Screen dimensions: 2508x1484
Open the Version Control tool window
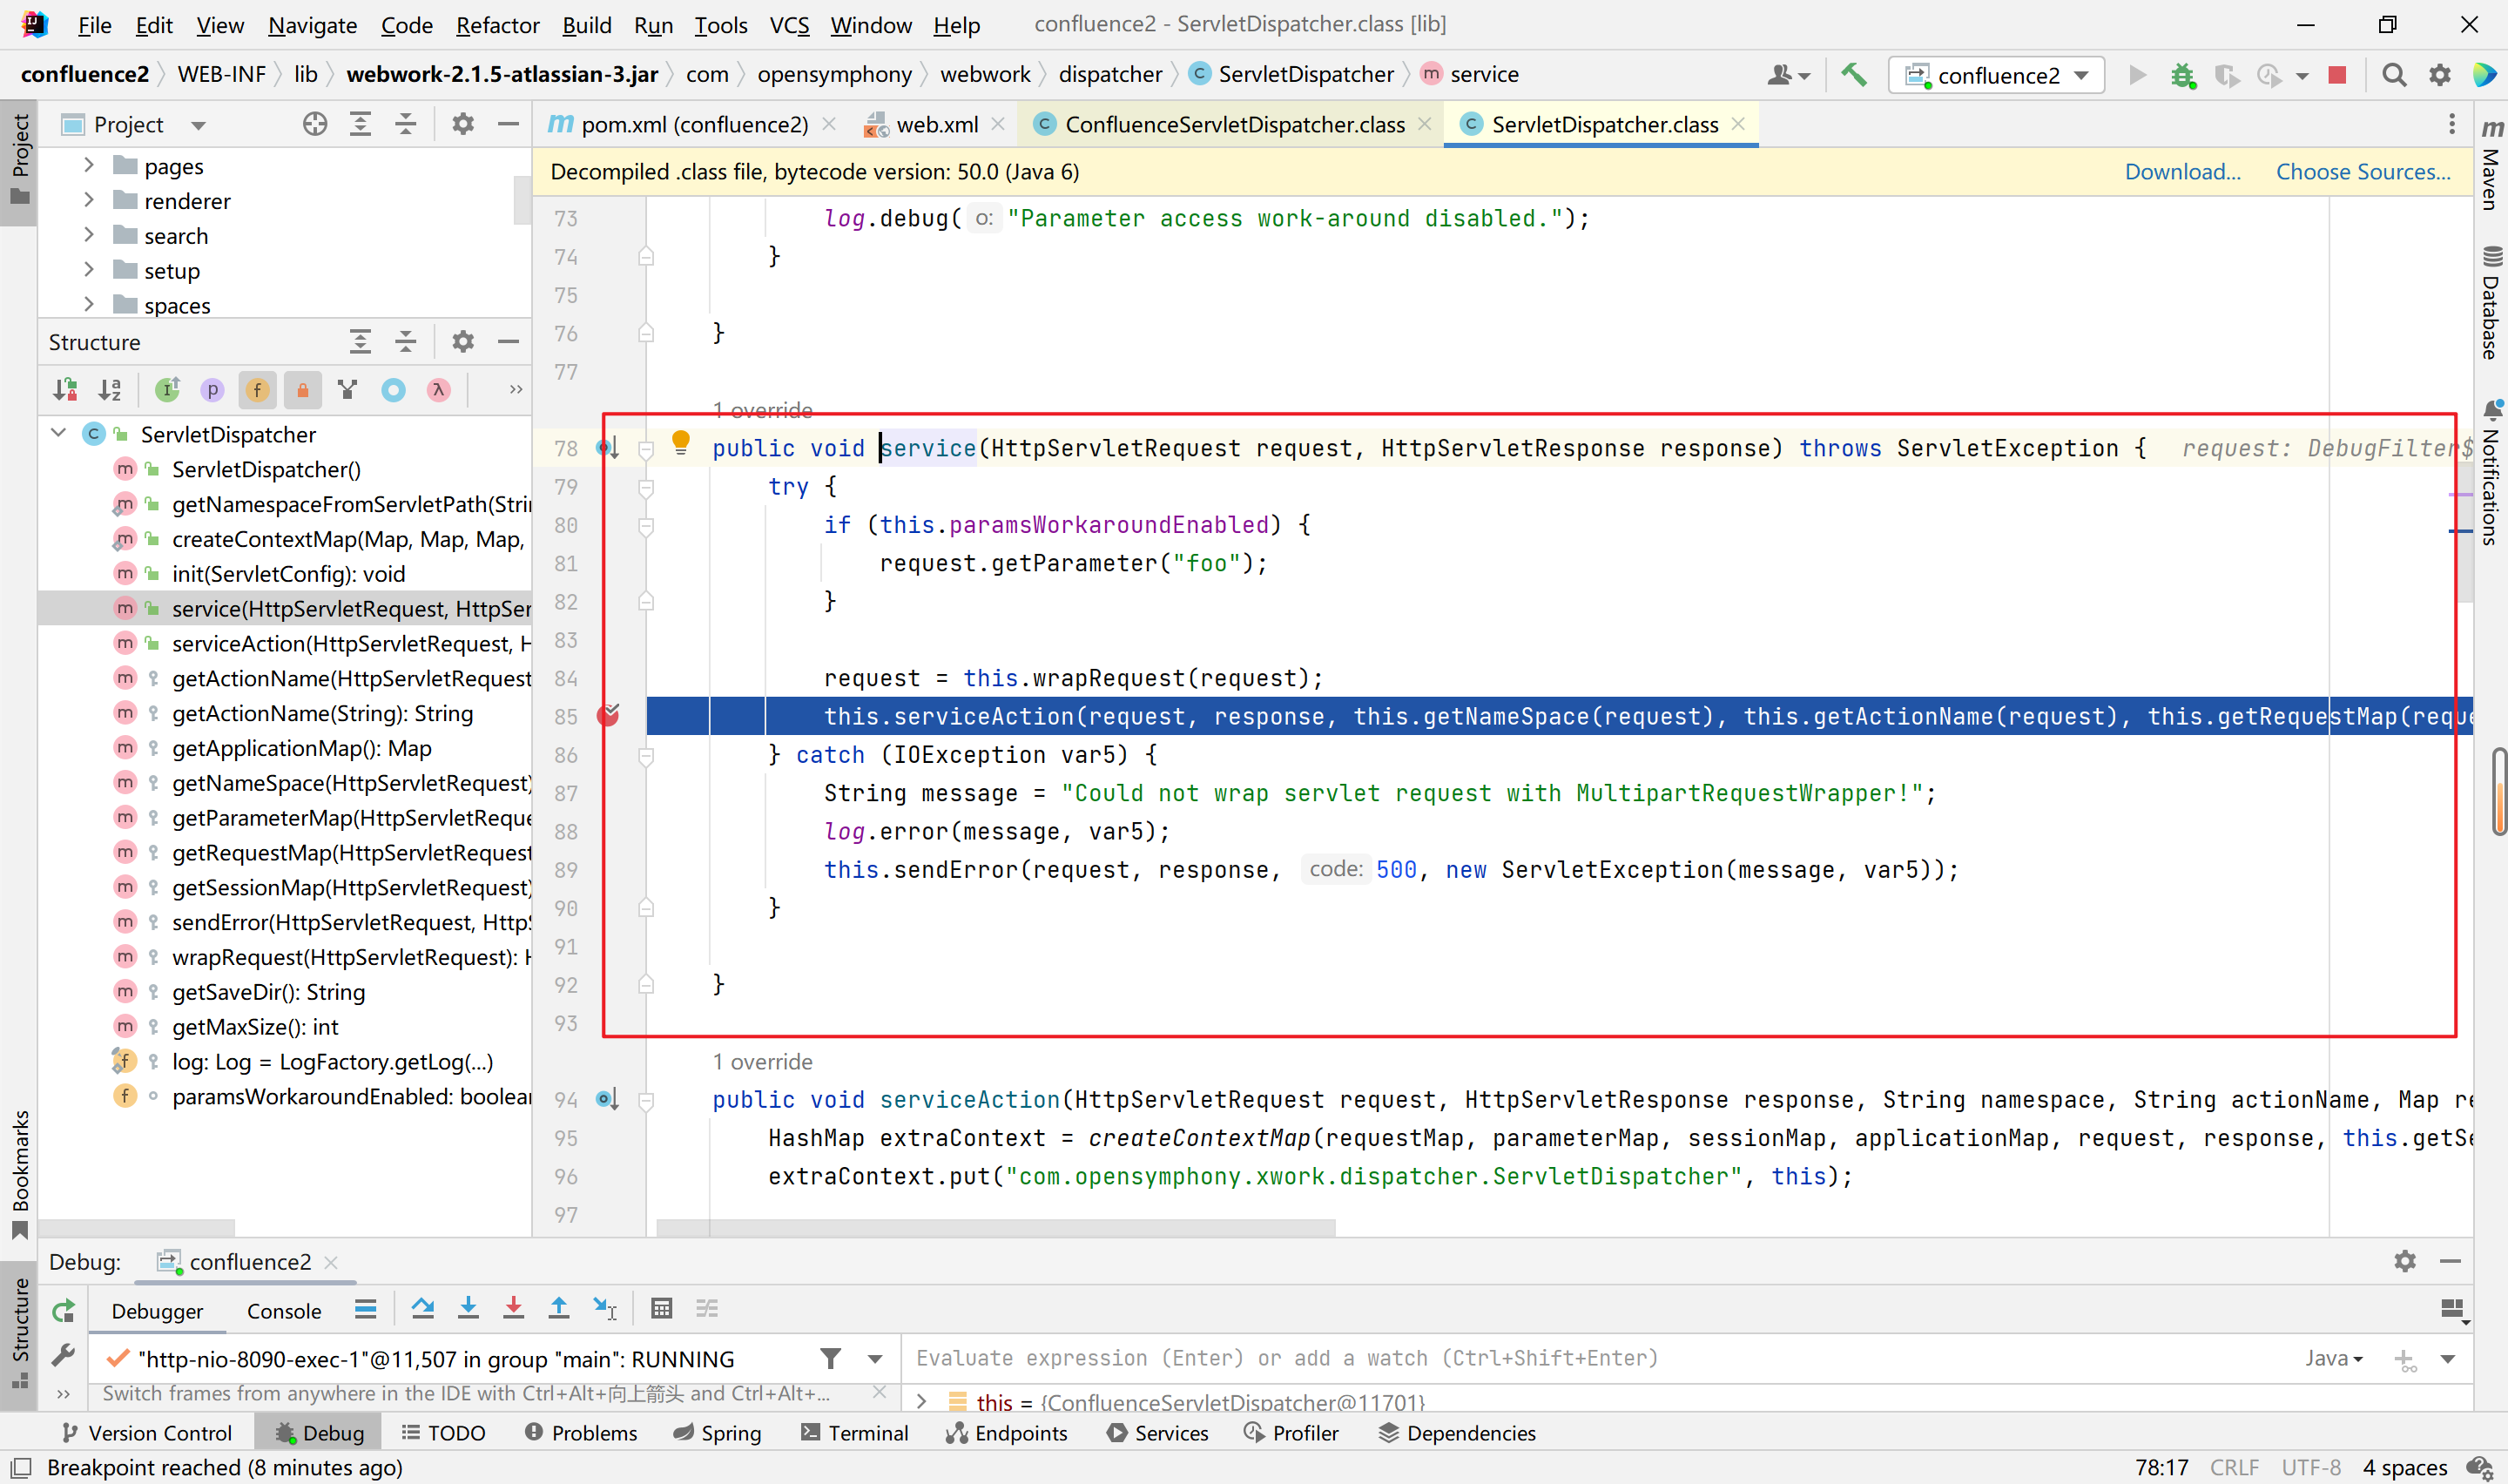tap(147, 1433)
